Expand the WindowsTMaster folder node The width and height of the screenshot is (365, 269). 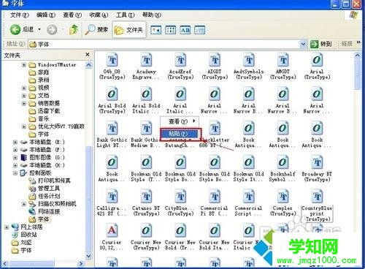coord(24,65)
